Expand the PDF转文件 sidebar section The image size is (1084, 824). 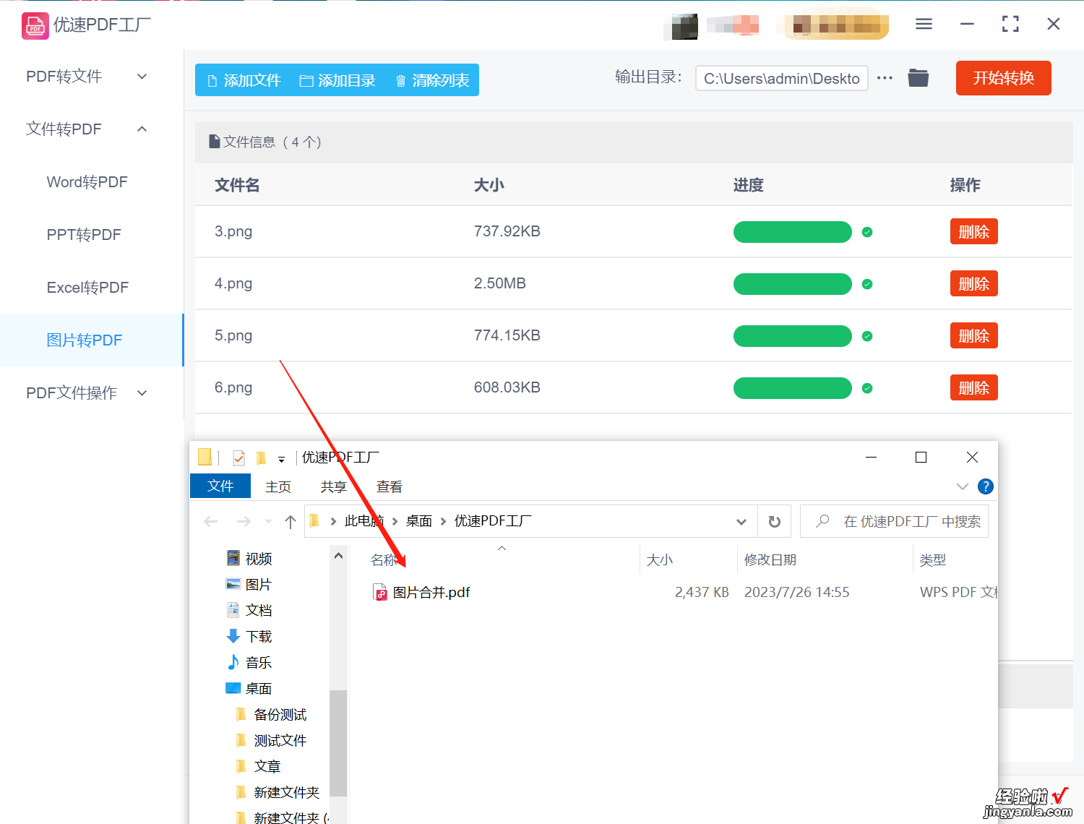[x=142, y=77]
